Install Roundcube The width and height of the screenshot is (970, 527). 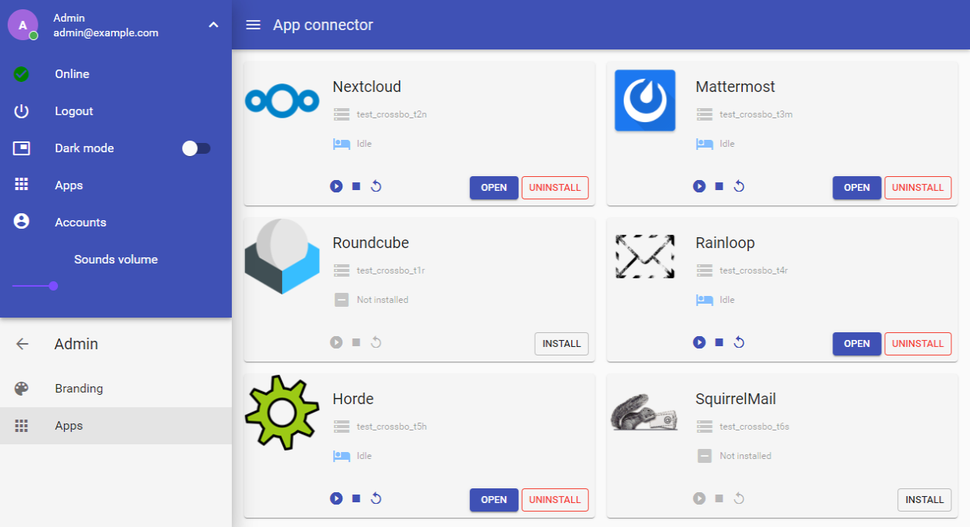tap(562, 344)
